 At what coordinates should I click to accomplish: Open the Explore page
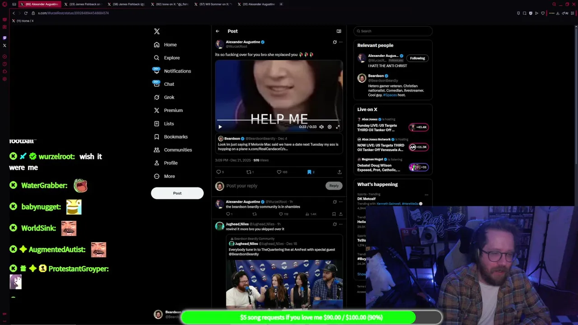coord(167,58)
